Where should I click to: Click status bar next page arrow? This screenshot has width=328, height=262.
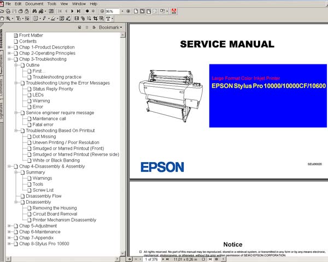coord(163,259)
